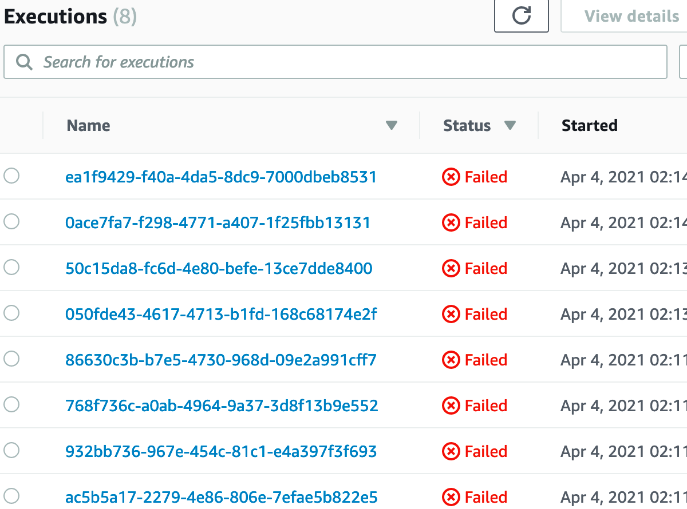Click the Failed icon for 50c15da8 execution
Viewport: 687px width, 509px height.
tap(451, 269)
